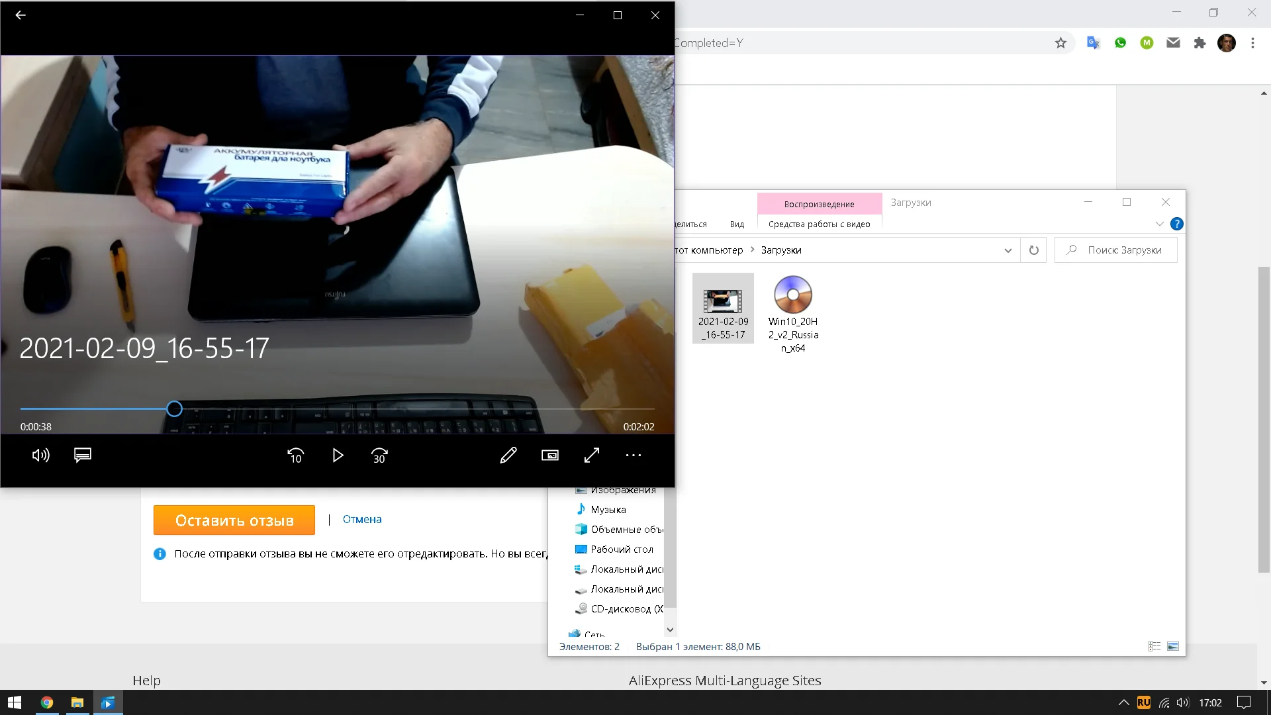Open the subtitles and captions menu
The image size is (1271, 715).
tap(83, 455)
